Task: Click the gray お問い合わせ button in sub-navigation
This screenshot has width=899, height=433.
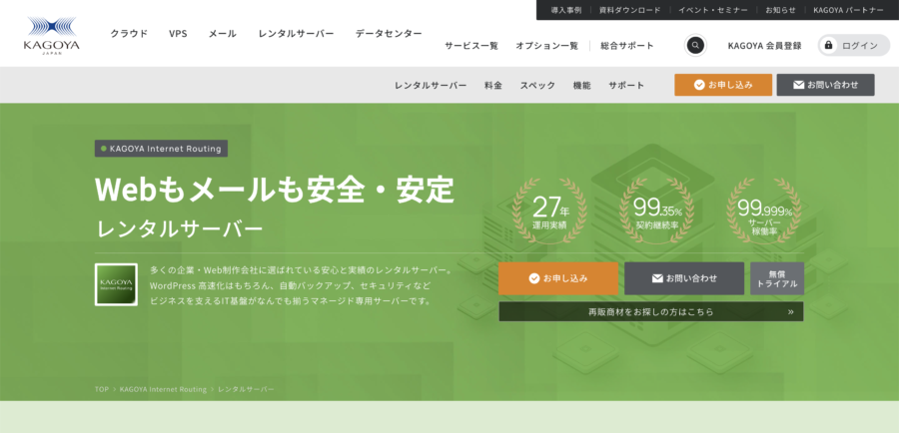Action: pos(826,85)
